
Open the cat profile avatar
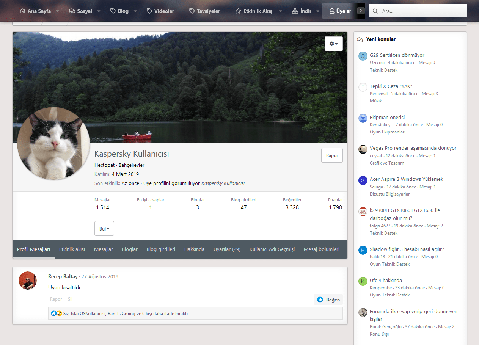coord(53,143)
